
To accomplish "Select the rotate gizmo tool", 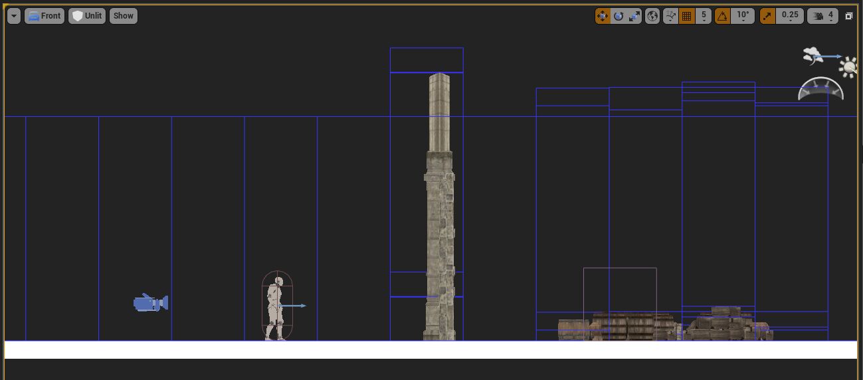I will click(619, 16).
